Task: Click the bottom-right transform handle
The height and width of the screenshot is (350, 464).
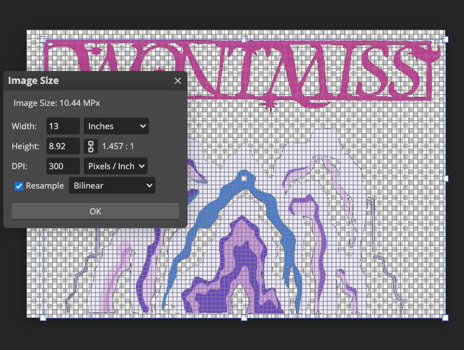Action: coord(445,318)
